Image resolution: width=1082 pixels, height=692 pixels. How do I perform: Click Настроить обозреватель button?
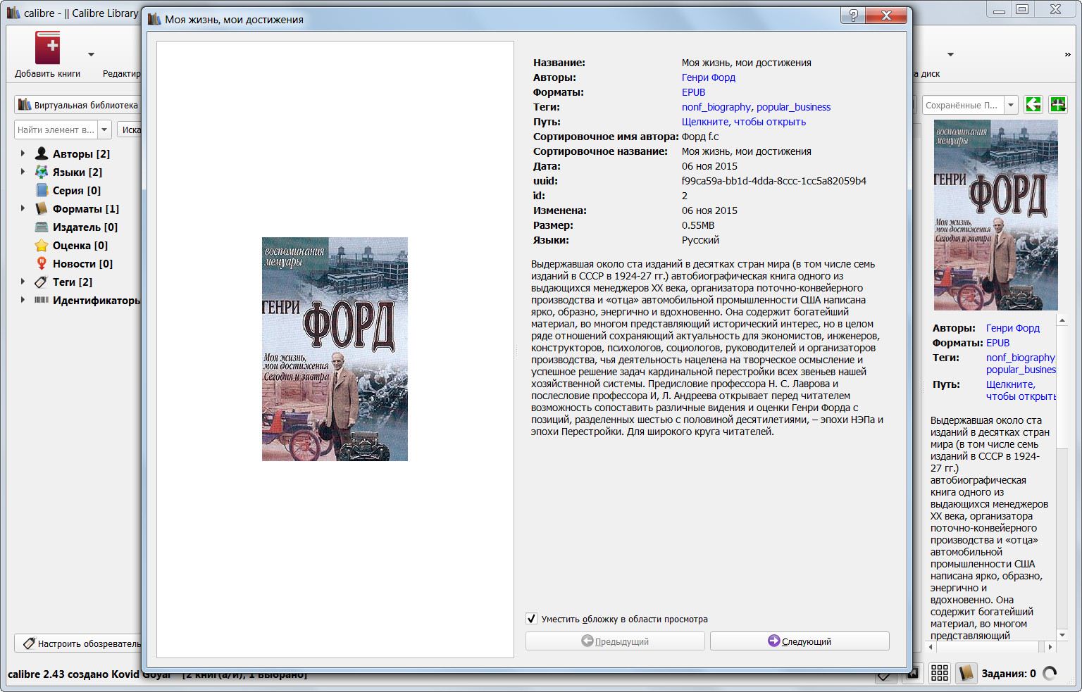click(78, 643)
